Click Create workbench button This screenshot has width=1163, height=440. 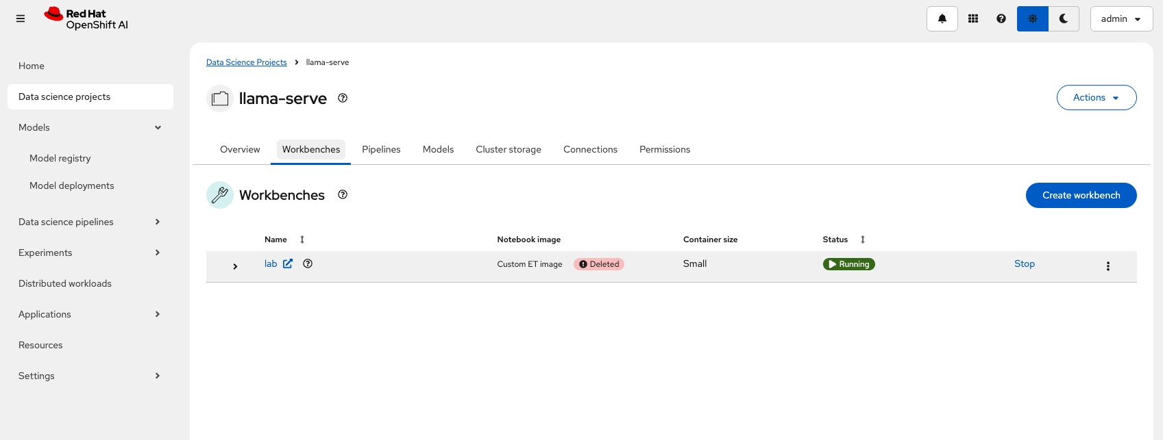(1081, 195)
